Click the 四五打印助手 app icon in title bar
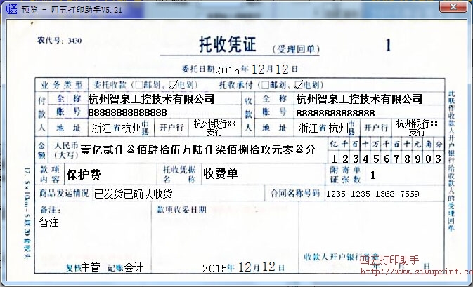The height and width of the screenshot is (287, 473). pos(11,8)
